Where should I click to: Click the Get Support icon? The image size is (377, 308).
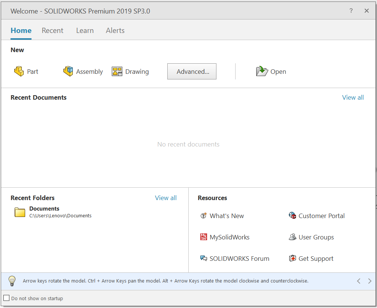pyautogui.click(x=293, y=259)
